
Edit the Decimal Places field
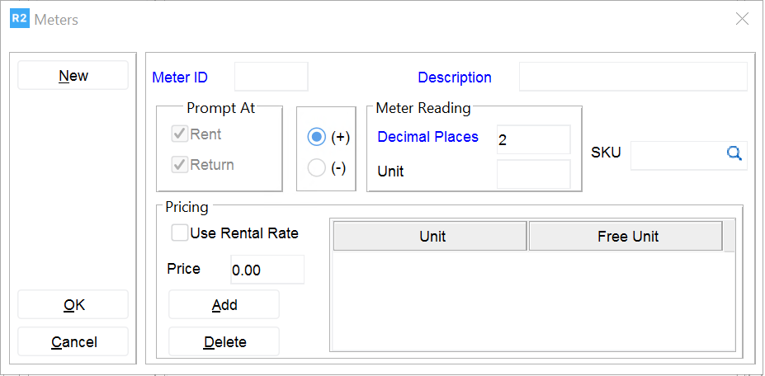point(533,140)
